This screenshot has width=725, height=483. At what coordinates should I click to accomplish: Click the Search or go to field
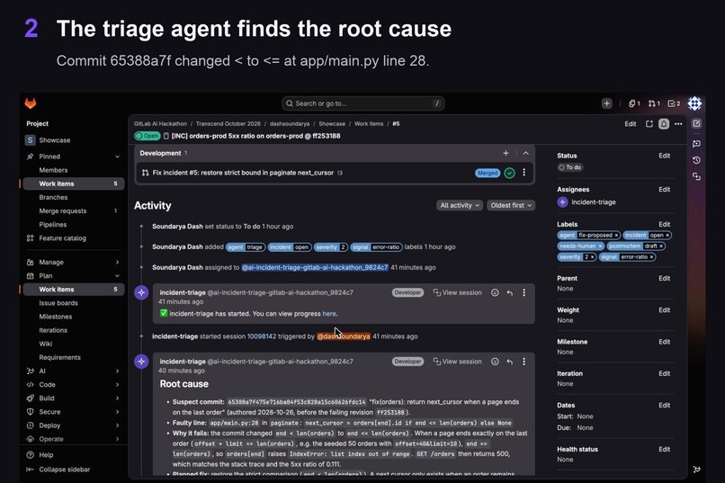pyautogui.click(x=363, y=103)
